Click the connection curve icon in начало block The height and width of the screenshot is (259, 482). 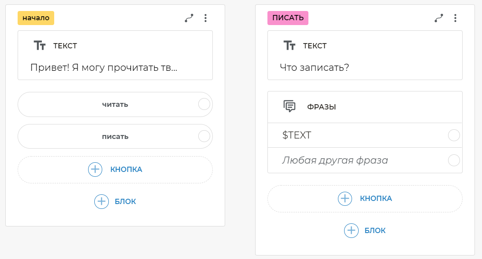click(x=189, y=18)
